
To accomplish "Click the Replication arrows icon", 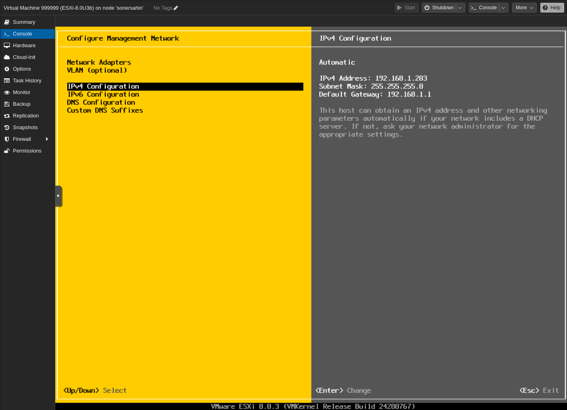I will 7,116.
